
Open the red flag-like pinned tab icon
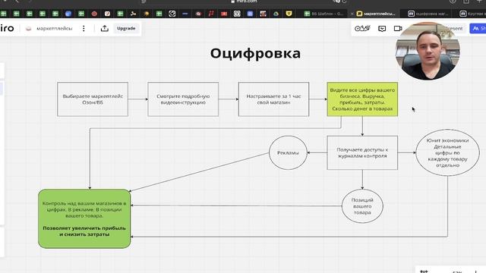point(224,14)
